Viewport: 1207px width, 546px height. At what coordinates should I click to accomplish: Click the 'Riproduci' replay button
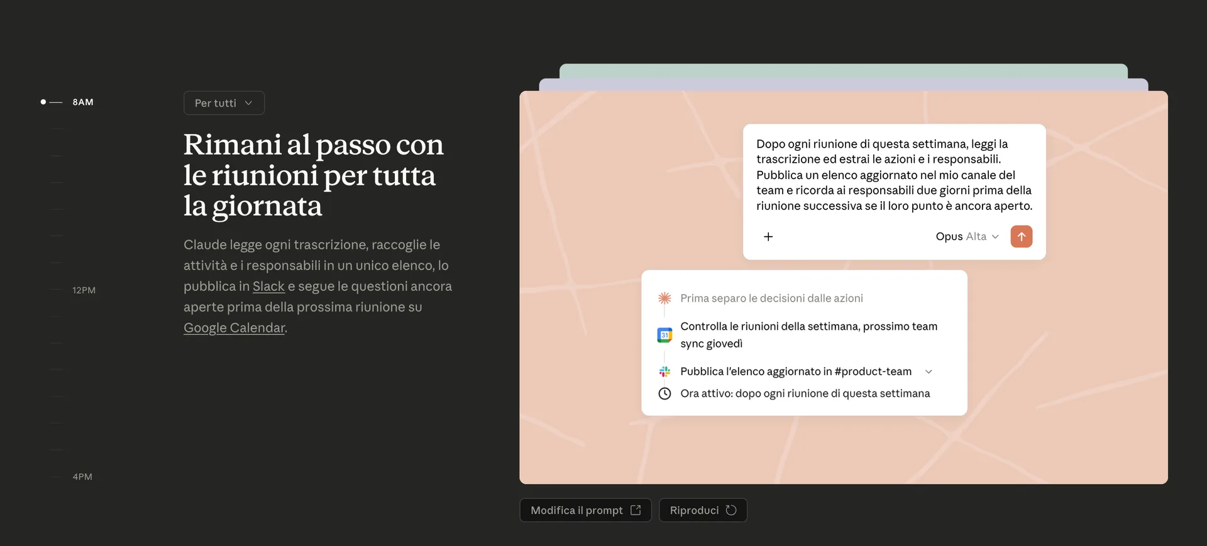point(703,510)
